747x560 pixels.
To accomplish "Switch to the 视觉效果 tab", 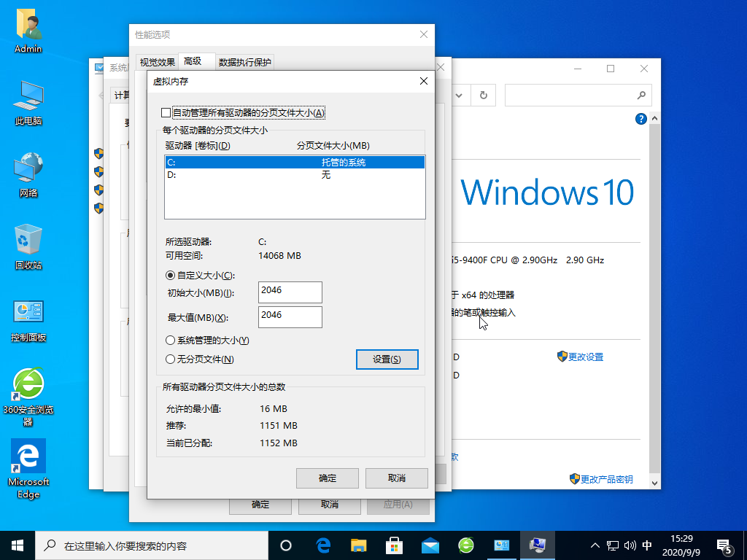I will pyautogui.click(x=157, y=63).
